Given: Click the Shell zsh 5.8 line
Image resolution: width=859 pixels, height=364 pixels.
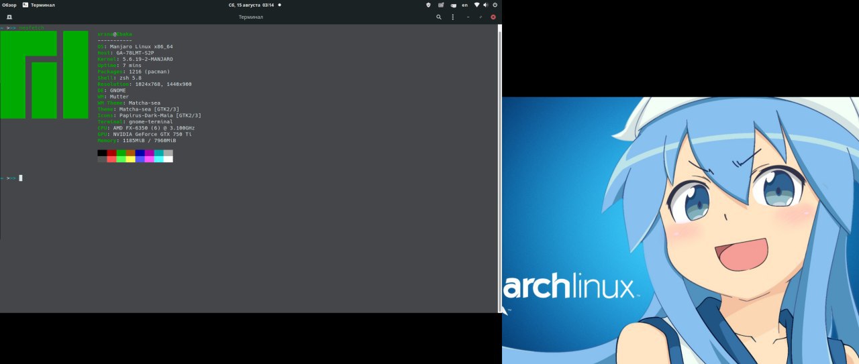Looking at the screenshot, I should [x=118, y=78].
